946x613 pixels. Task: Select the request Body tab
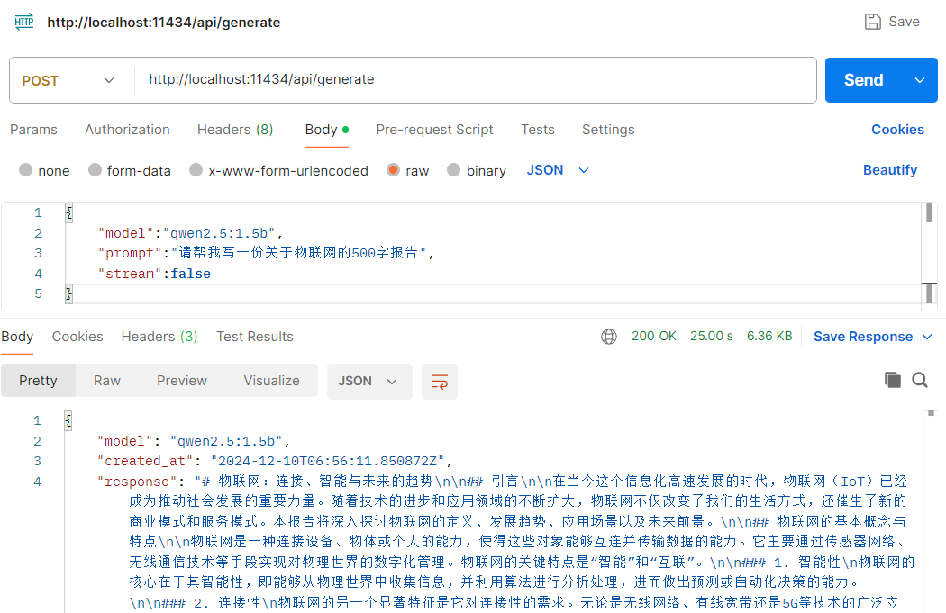(326, 130)
